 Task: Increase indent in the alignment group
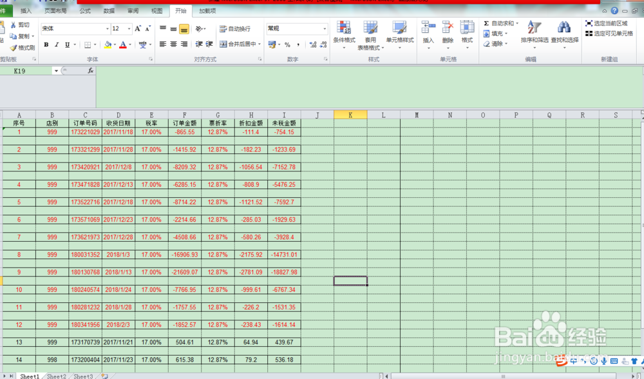click(209, 44)
